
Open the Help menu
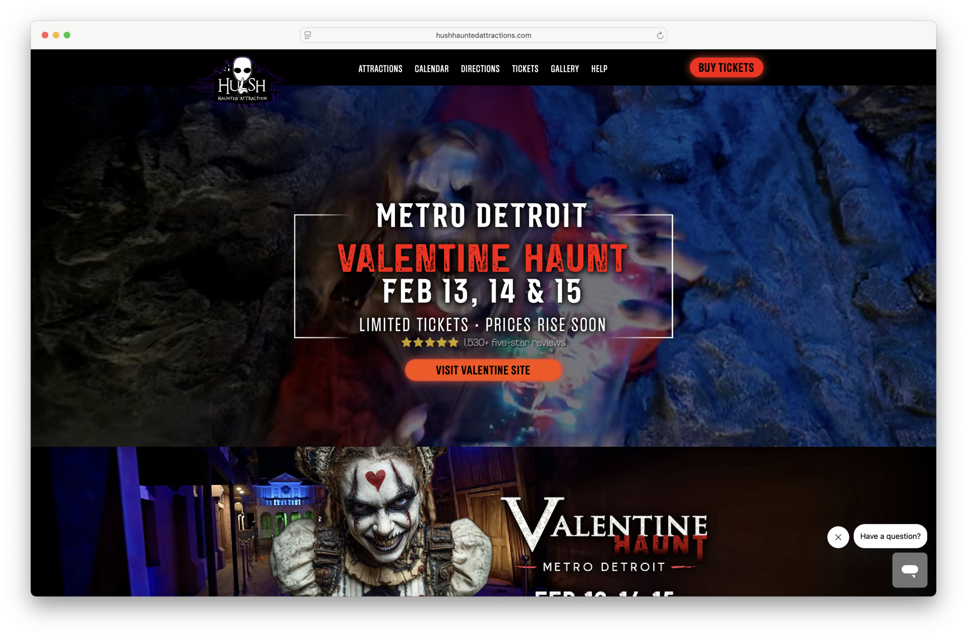pos(599,69)
